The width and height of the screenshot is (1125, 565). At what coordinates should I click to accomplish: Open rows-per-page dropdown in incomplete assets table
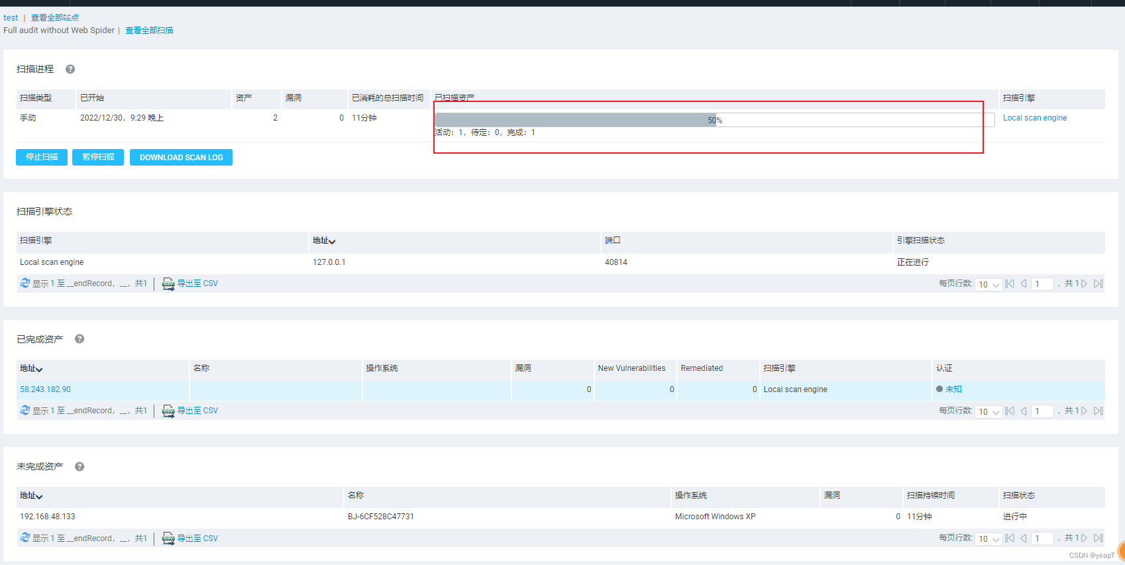point(989,539)
